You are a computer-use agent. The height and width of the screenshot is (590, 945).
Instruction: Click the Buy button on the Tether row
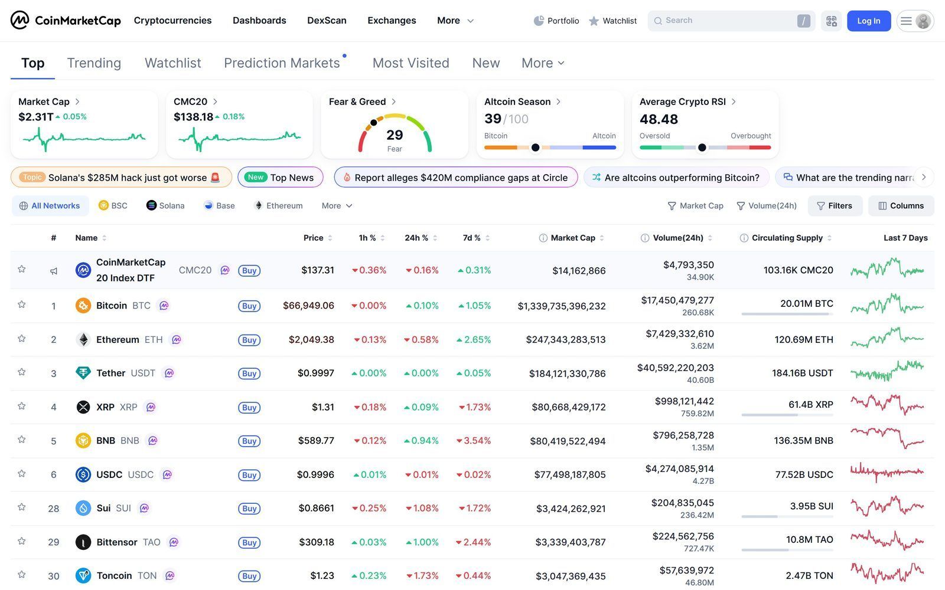point(249,373)
